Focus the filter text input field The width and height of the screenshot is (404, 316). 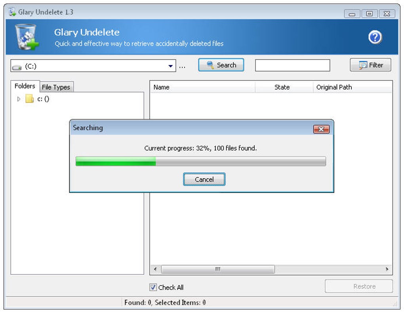point(292,65)
